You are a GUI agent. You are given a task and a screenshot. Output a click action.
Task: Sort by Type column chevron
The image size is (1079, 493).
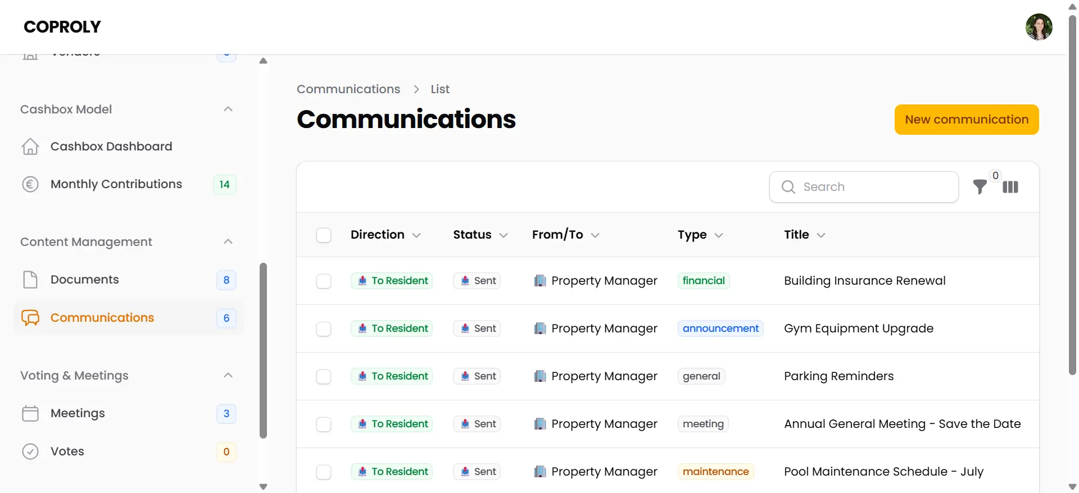(719, 235)
